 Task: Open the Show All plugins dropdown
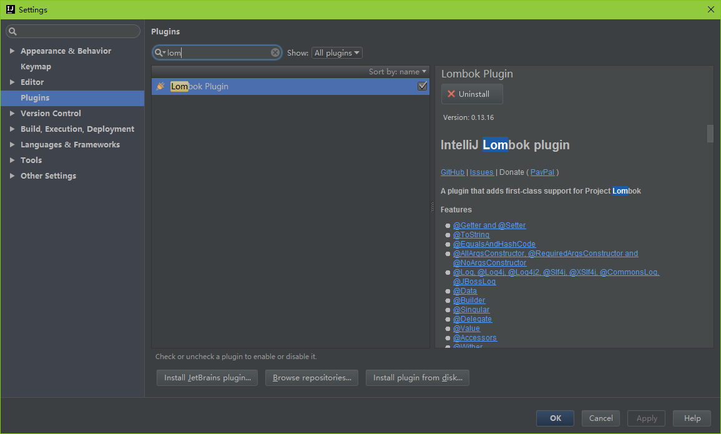[x=337, y=53]
